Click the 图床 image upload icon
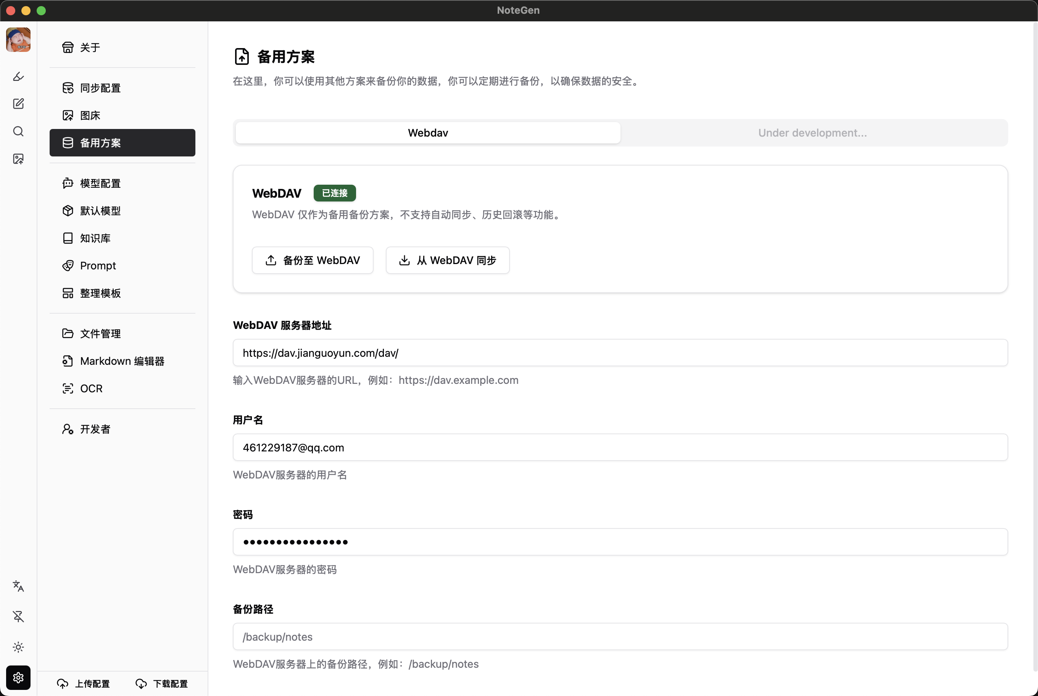Viewport: 1038px width, 696px height. coord(68,115)
